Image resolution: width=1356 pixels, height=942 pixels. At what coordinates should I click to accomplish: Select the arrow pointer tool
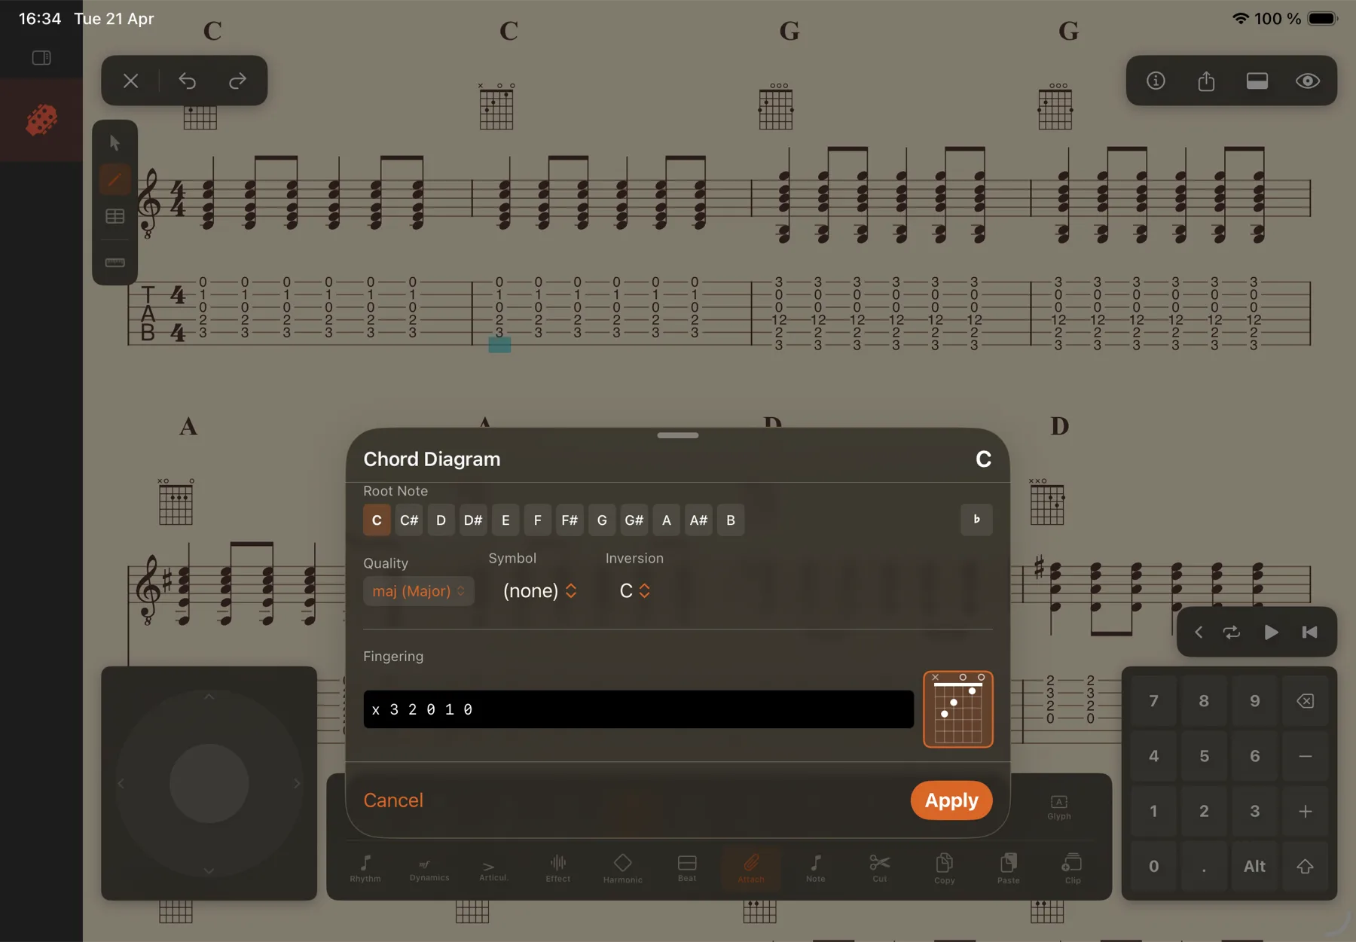115,142
